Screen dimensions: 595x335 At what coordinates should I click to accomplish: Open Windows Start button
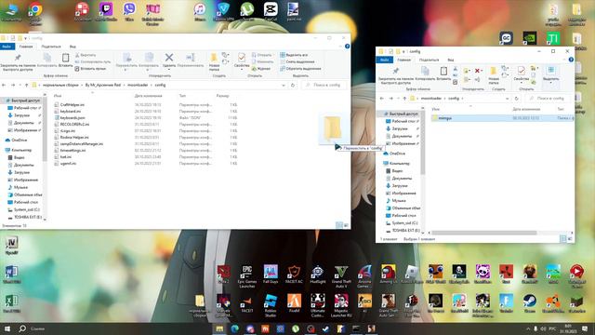[7, 328]
